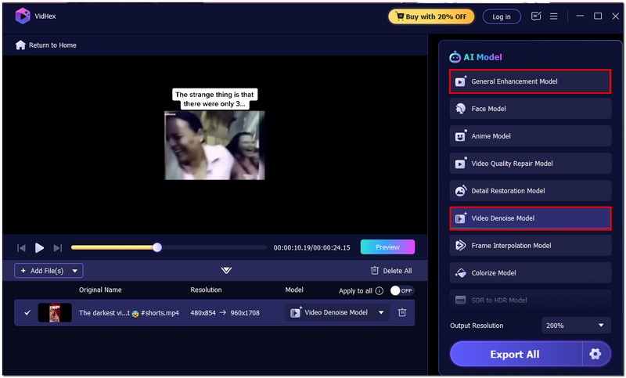Select Video Denoise Model in AI Model panel
Image resolution: width=626 pixels, height=378 pixels.
(x=531, y=218)
